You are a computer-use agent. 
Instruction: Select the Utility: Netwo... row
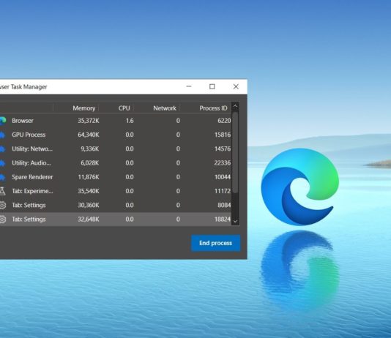coord(116,149)
